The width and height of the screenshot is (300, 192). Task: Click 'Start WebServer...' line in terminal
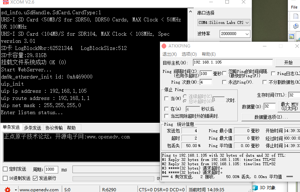click(26, 70)
